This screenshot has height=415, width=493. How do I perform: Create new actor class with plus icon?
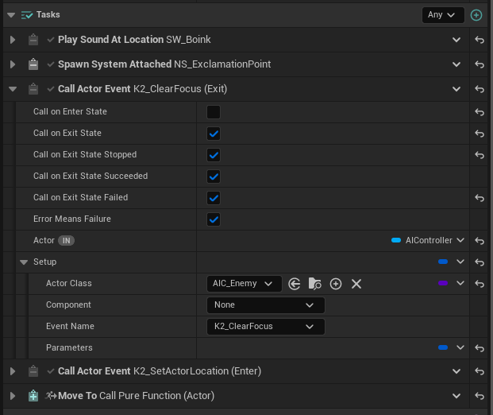tap(336, 284)
